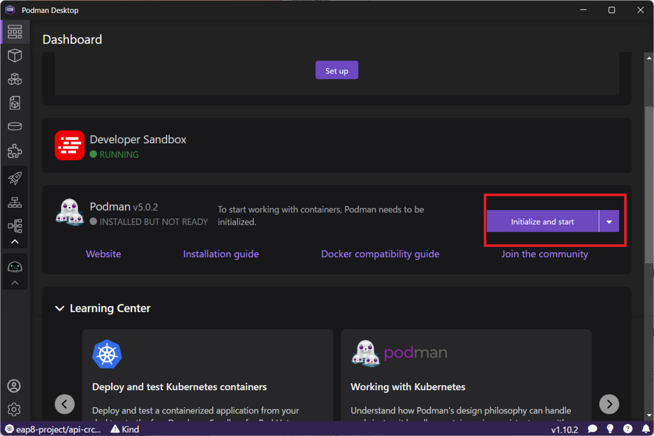Open the Volumes view

coord(15,126)
